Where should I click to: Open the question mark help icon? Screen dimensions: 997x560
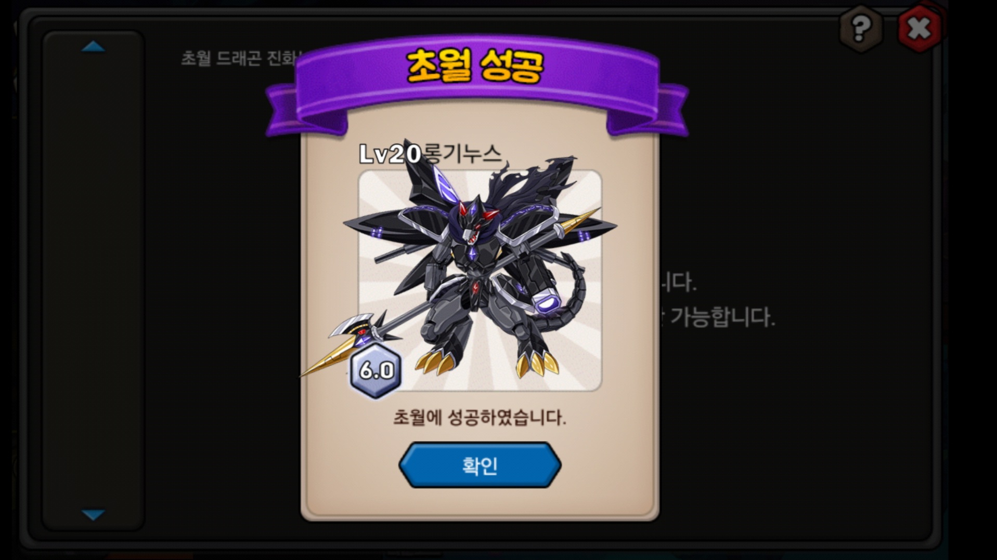[x=861, y=28]
